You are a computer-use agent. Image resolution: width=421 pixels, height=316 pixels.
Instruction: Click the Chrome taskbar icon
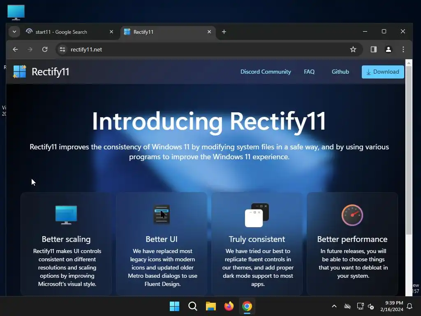(247, 306)
